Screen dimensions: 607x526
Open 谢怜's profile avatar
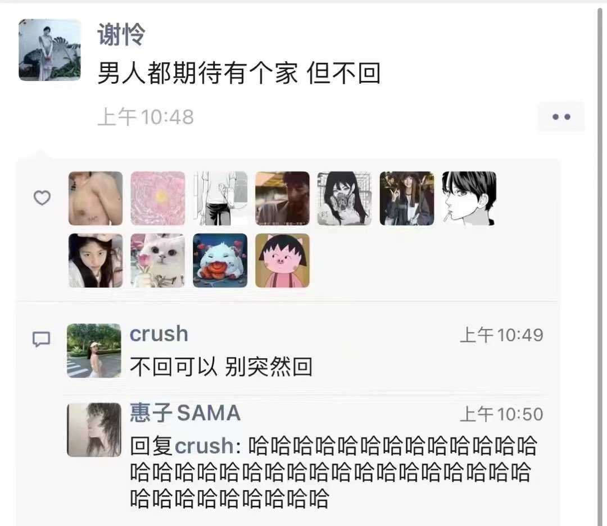[49, 50]
